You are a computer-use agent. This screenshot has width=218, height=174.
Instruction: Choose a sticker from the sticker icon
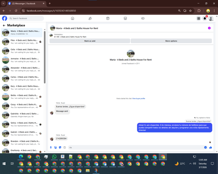click(60, 147)
